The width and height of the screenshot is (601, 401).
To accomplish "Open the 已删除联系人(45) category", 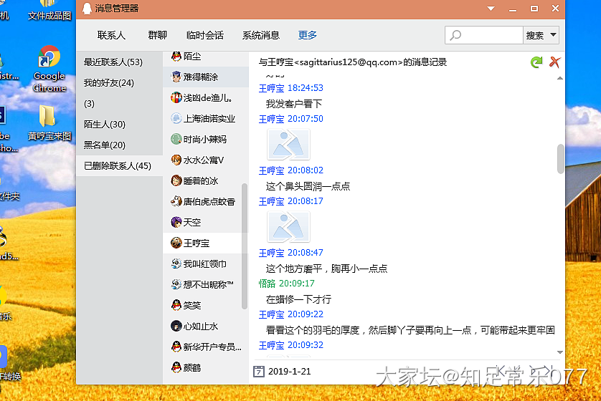I will coord(118,166).
